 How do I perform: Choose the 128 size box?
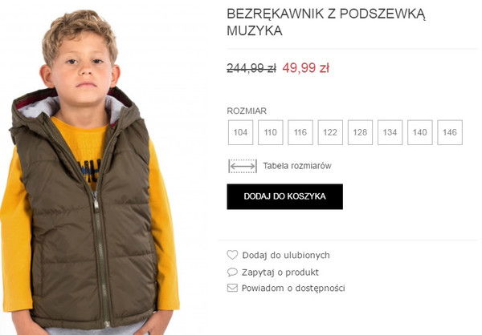coord(360,132)
